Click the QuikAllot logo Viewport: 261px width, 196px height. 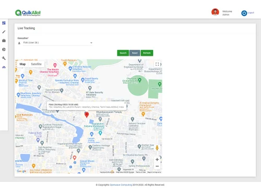[28, 13]
